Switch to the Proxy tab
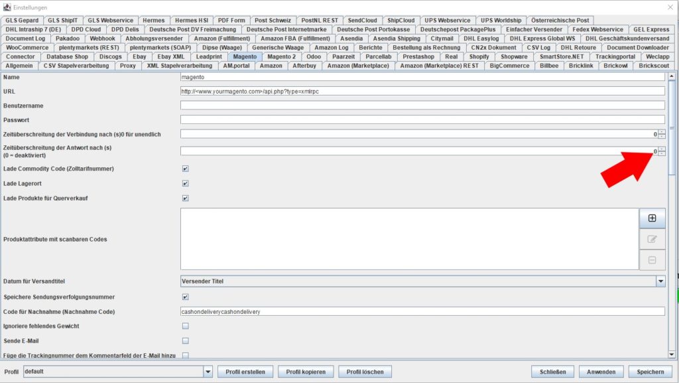This screenshot has width=679, height=383. pos(128,66)
